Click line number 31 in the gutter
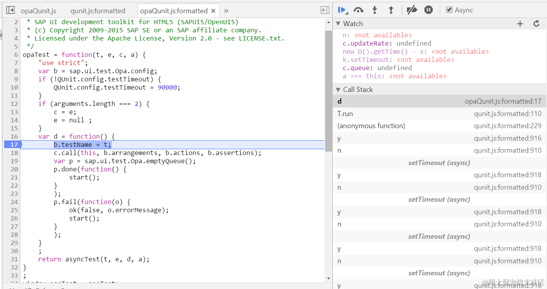The width and height of the screenshot is (547, 289). [14, 259]
